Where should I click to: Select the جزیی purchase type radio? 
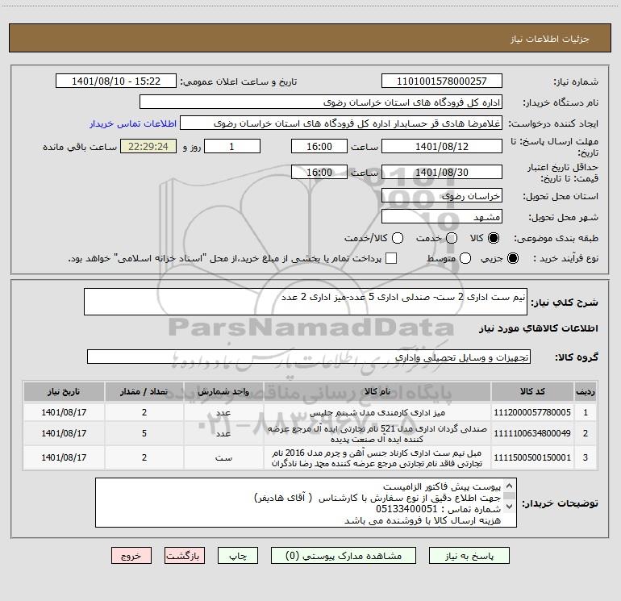click(512, 258)
